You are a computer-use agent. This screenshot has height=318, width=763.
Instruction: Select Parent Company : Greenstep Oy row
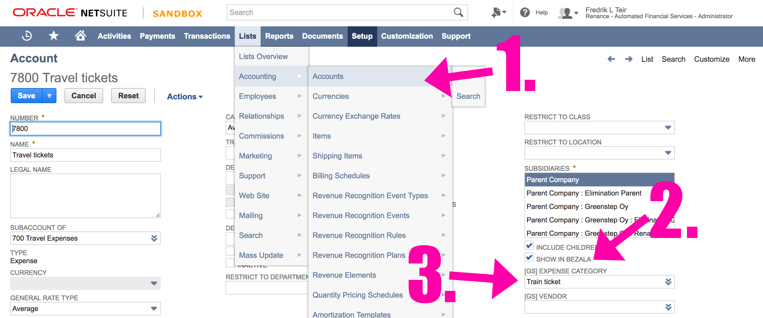click(x=599, y=207)
